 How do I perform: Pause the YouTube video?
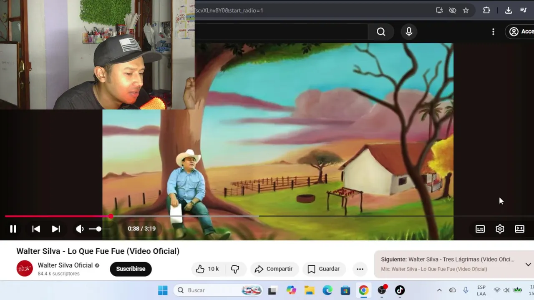13,229
